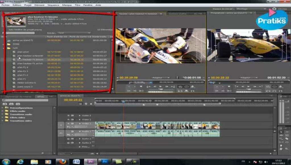Collapse the Vidéo 1 track
This screenshot has height=165, width=291.
80,123
